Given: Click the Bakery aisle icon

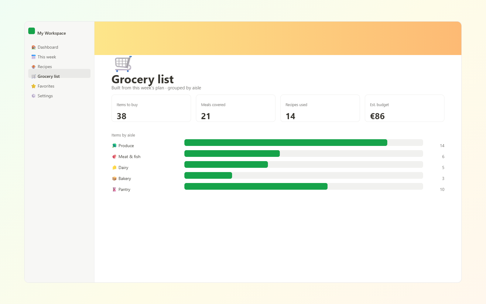Looking at the screenshot, I should 114,178.
